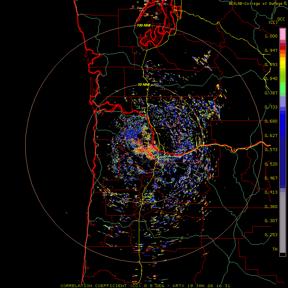Select the 0.947 legend value
Viewport: 288px width, 288px height.
point(271,50)
